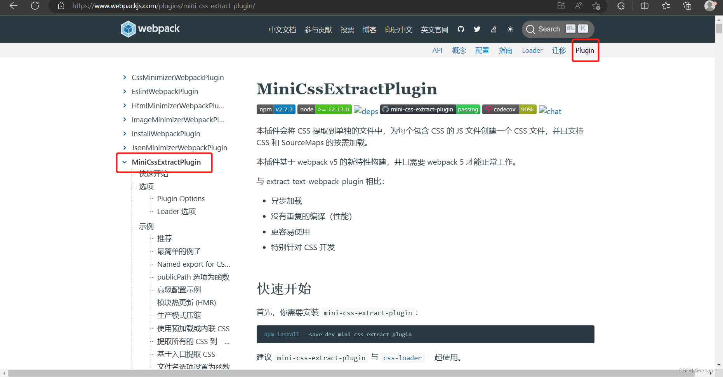Open the Twitter icon in the navbar
Image resolution: width=723 pixels, height=377 pixels.
477,29
